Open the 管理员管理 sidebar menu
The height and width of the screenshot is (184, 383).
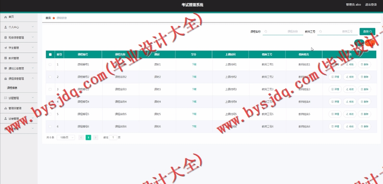pyautogui.click(x=19, y=108)
